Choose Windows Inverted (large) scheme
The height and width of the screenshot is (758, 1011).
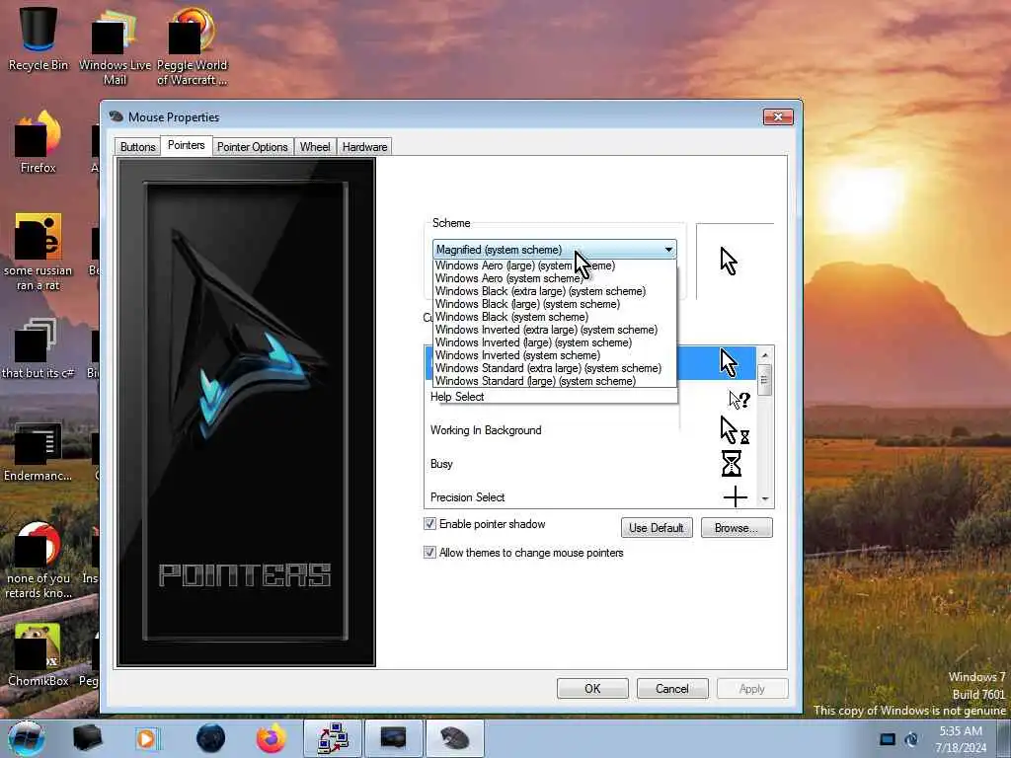555,342
